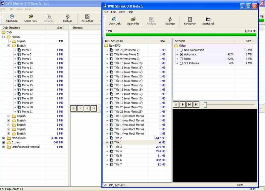Stop the preview in the front window
Image resolution: width=265 pixels, height=191 pixels.
176,105
